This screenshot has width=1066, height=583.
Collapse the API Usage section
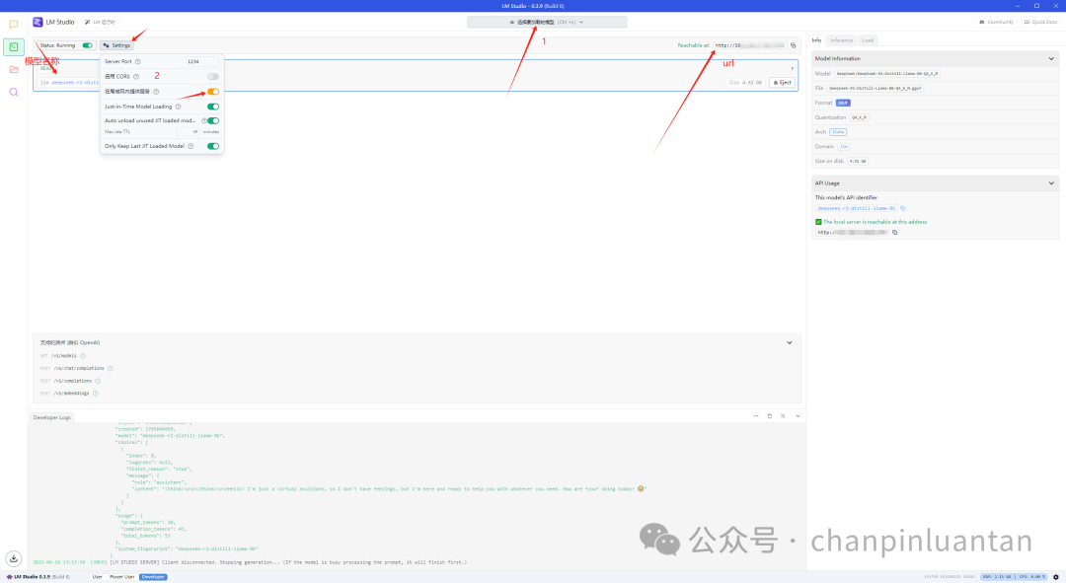1051,183
